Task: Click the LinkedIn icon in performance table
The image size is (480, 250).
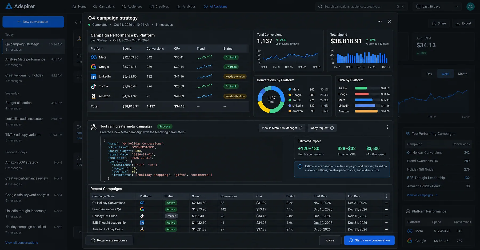Action: click(93, 76)
